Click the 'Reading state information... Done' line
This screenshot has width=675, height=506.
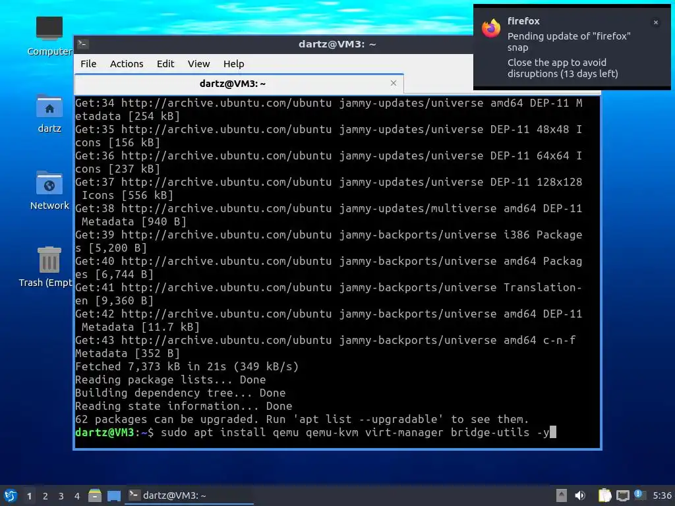184,406
